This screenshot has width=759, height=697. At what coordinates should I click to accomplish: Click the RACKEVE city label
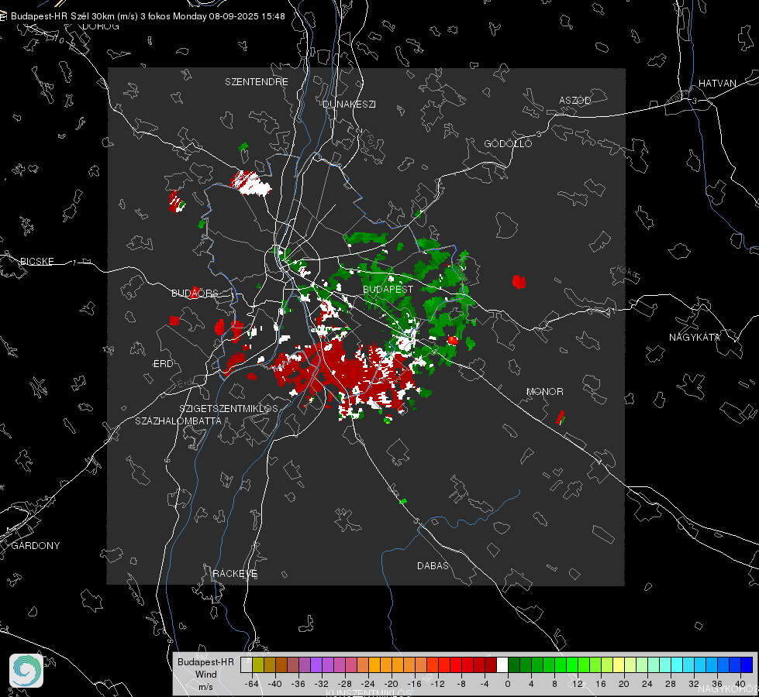[x=235, y=573]
